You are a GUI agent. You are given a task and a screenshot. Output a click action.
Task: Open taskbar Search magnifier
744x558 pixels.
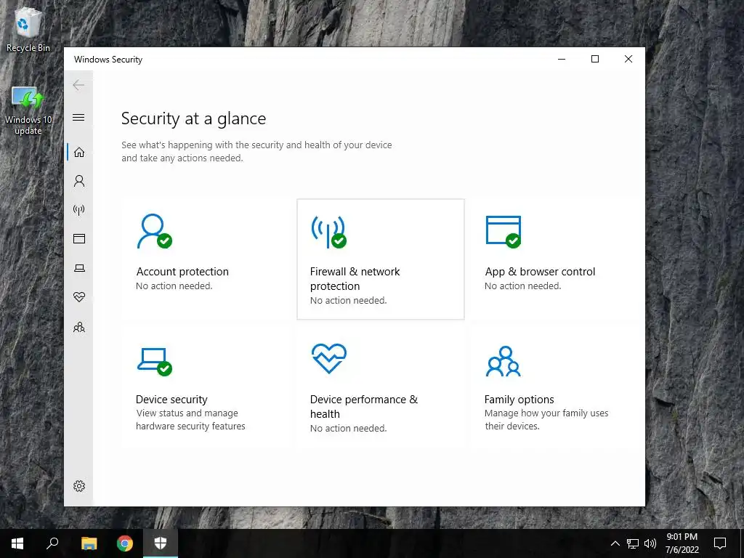[x=52, y=543]
